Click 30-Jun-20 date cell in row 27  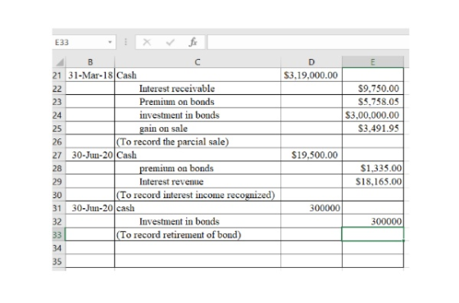tap(90, 155)
